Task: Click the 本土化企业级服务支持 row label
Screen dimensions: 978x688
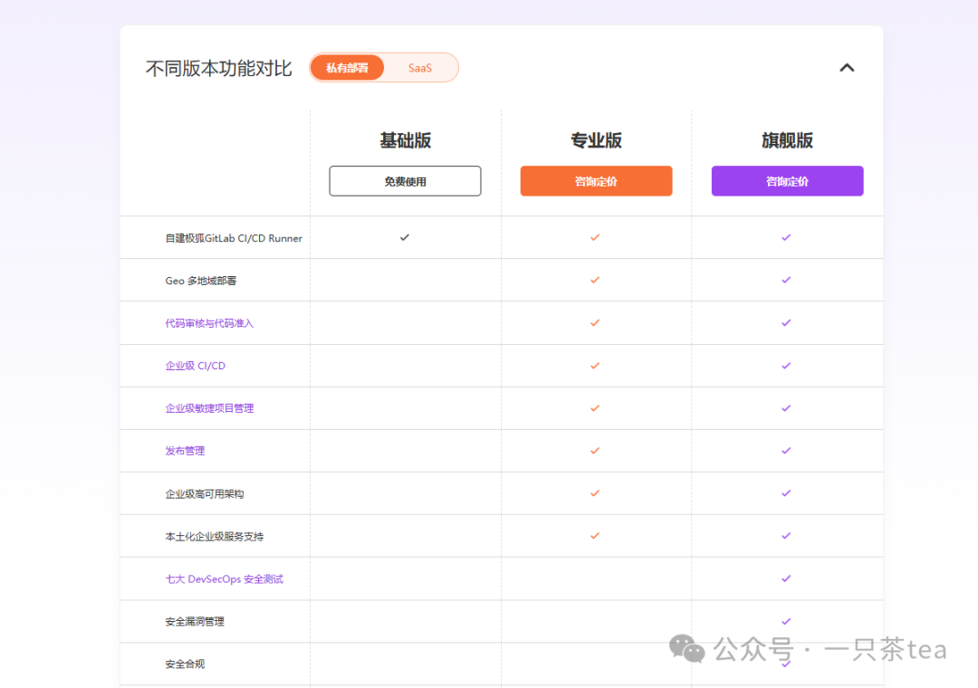Action: coord(214,537)
